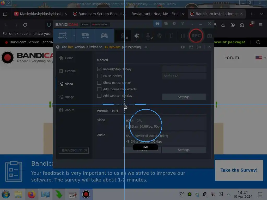Open Bandicam output folder icon
The height and width of the screenshot is (200, 267).
(x=166, y=24)
